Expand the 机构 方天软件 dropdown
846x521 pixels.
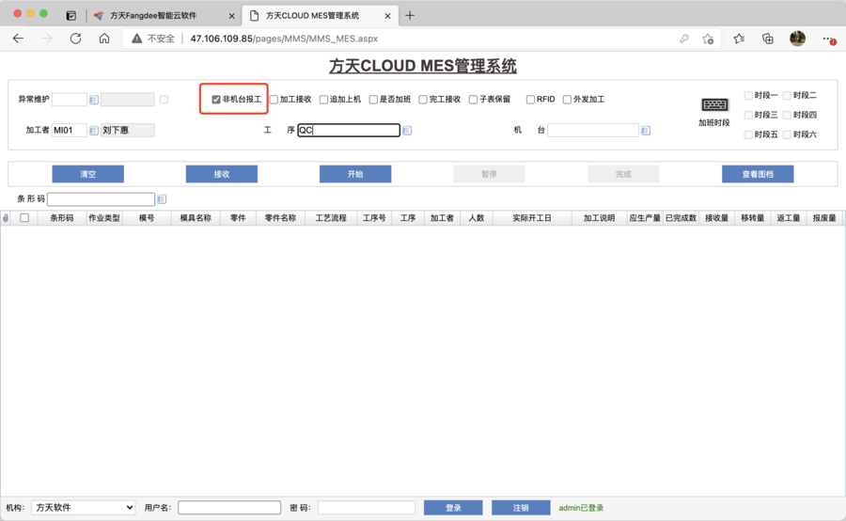[84, 508]
